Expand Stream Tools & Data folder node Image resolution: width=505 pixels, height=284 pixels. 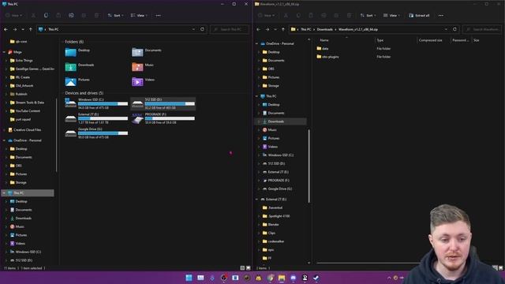coord(6,103)
